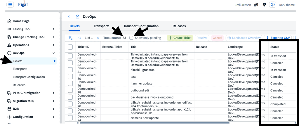The image size is (299, 126).
Task: Open the Transport Configuration tab
Action: (141, 26)
